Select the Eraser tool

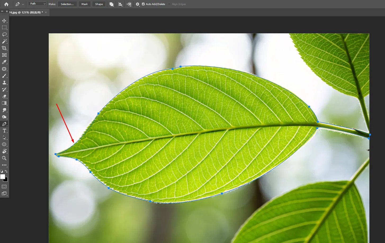click(4, 96)
